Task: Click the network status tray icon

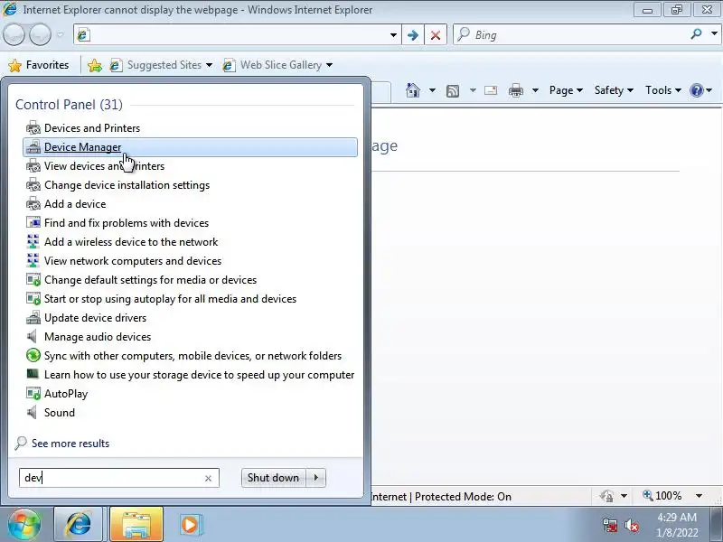Action: click(x=609, y=525)
